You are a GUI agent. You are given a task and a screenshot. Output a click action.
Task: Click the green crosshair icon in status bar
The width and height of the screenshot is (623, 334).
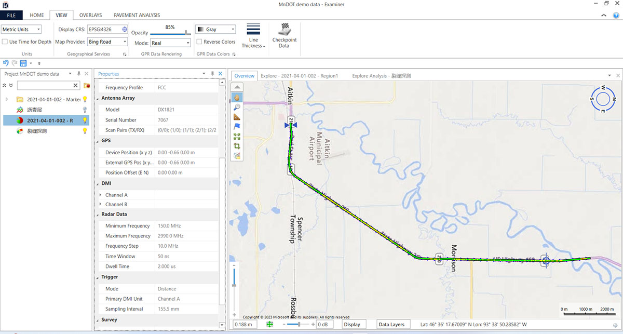(x=270, y=324)
